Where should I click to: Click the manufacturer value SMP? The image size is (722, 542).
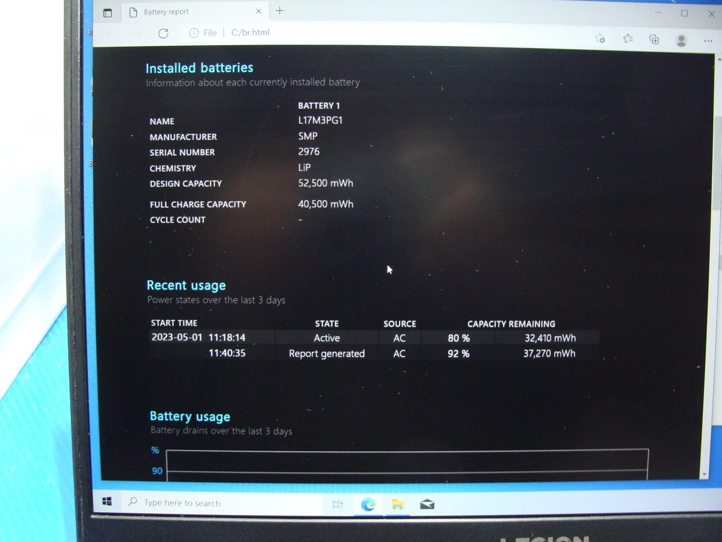[x=307, y=136]
